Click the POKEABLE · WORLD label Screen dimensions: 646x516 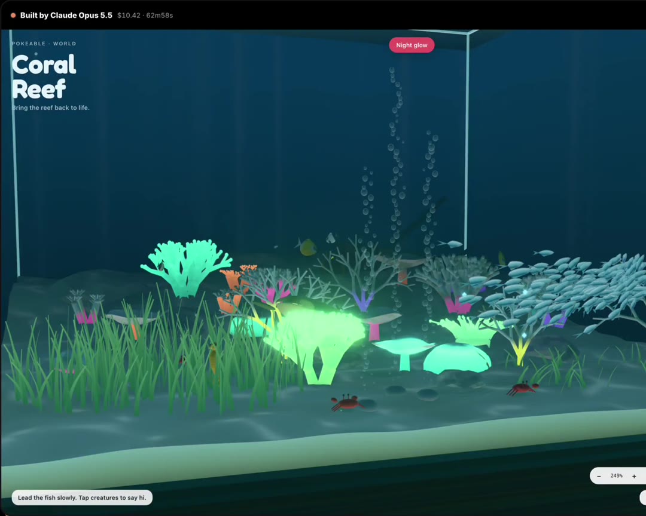[44, 44]
